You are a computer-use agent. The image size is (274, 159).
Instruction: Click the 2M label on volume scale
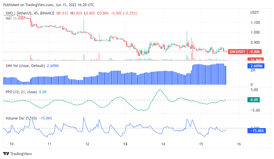point(253,70)
